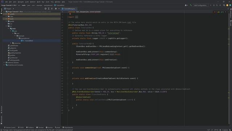Click the Stop icon in toolbar
Screen dimensions: 232x131
tap(220, 5)
